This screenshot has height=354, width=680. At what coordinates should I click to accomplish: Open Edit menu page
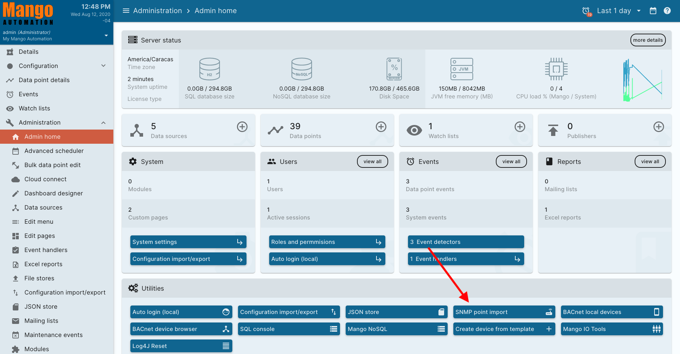pos(57,222)
